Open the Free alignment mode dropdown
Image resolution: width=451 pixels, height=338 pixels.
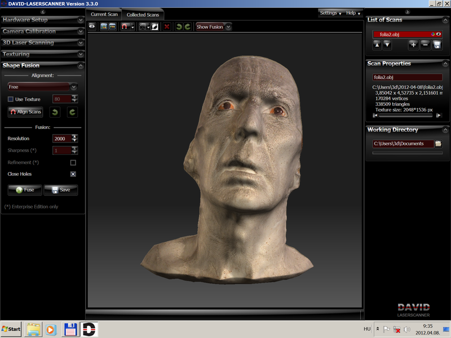[42, 87]
